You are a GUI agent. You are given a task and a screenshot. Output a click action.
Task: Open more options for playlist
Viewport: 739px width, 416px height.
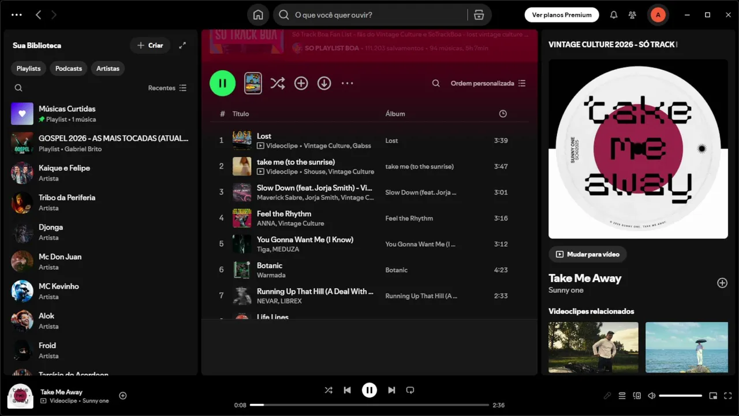[347, 83]
